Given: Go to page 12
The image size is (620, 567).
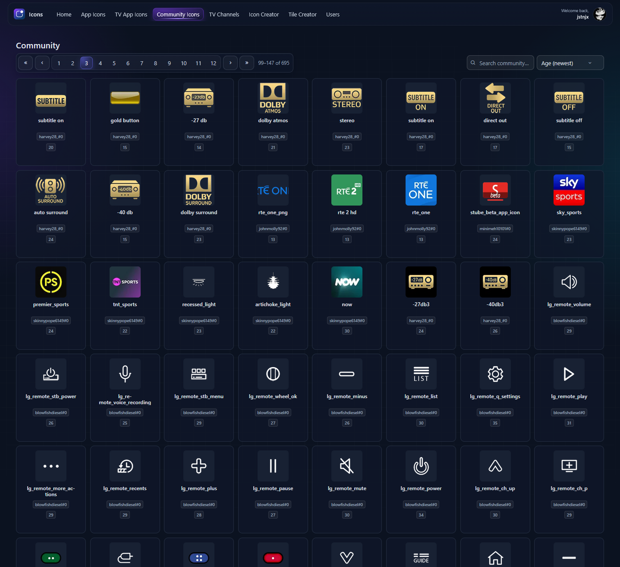Looking at the screenshot, I should [213, 63].
